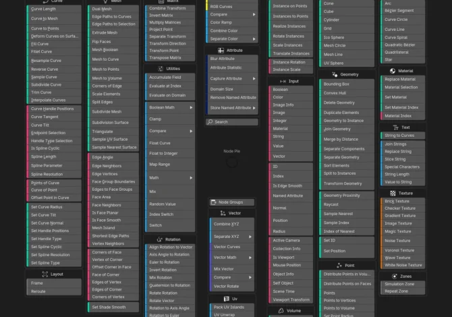Select Euler to Rotation
Viewport: 452px width, 317px height.
[170, 262]
